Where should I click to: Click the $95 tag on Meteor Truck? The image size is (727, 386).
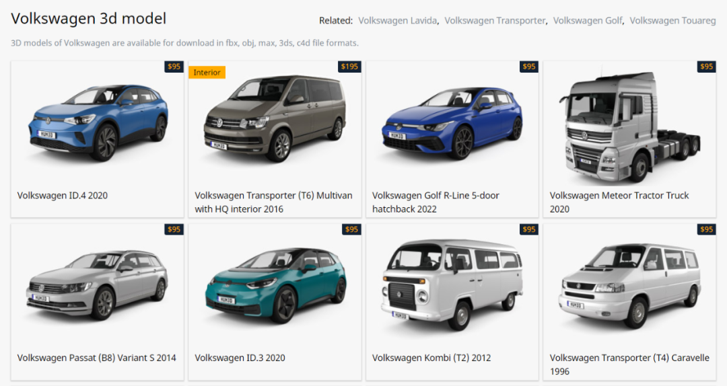coord(706,67)
